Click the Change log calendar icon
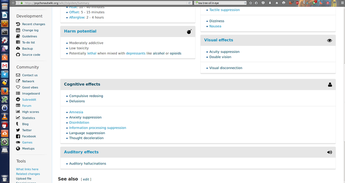This screenshot has width=345, height=183. pos(18,30)
